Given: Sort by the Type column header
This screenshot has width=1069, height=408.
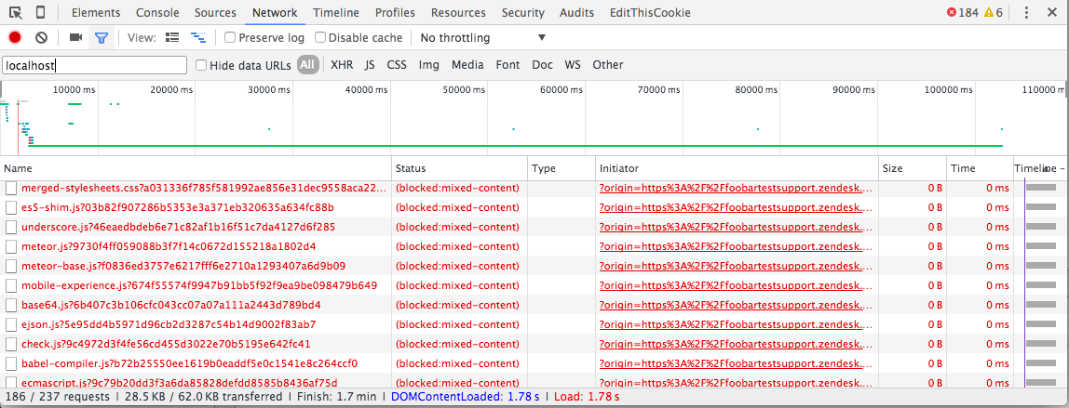Looking at the screenshot, I should [x=562, y=168].
